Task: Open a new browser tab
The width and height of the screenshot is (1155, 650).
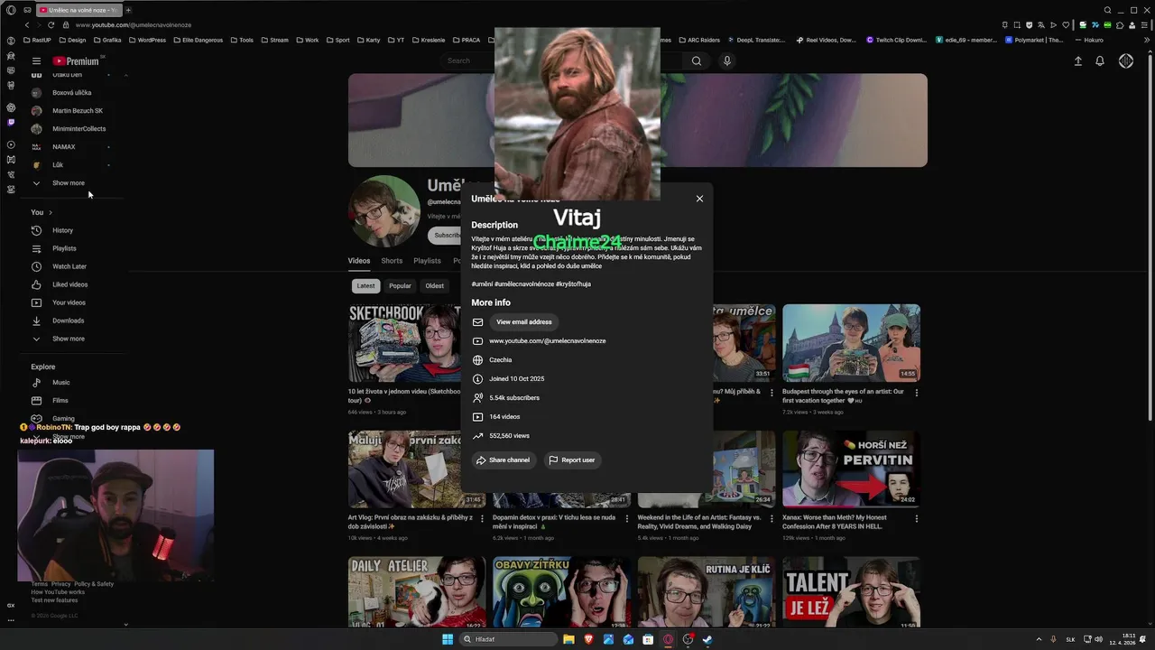Action: (x=128, y=10)
